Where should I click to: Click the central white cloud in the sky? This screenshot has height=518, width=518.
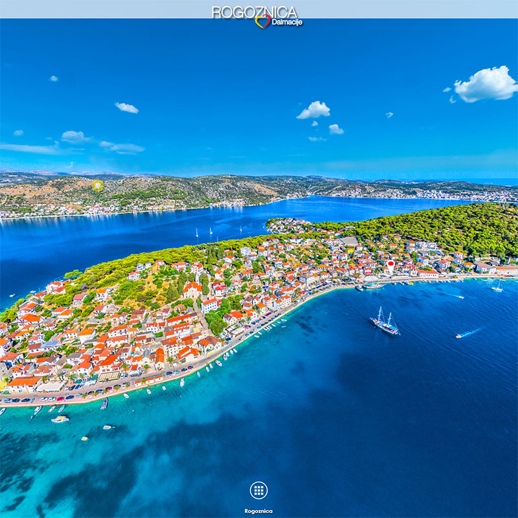pyautogui.click(x=314, y=110)
